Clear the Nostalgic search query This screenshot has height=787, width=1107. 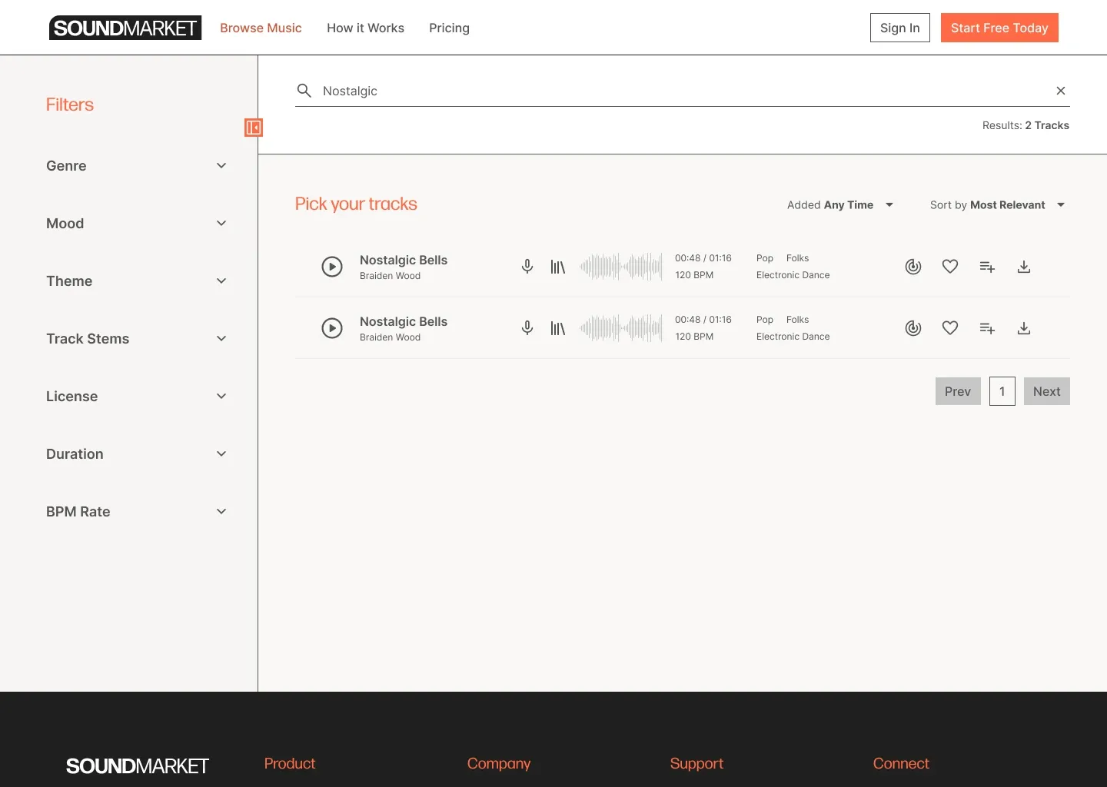pos(1061,91)
